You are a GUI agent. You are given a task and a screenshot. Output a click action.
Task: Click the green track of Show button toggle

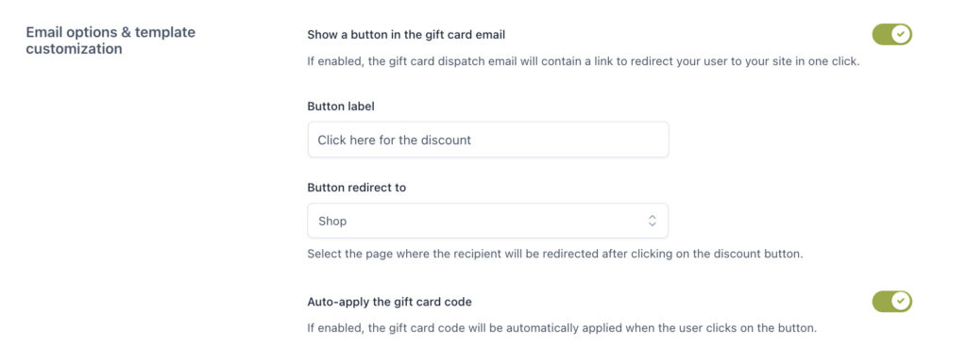pyautogui.click(x=882, y=35)
